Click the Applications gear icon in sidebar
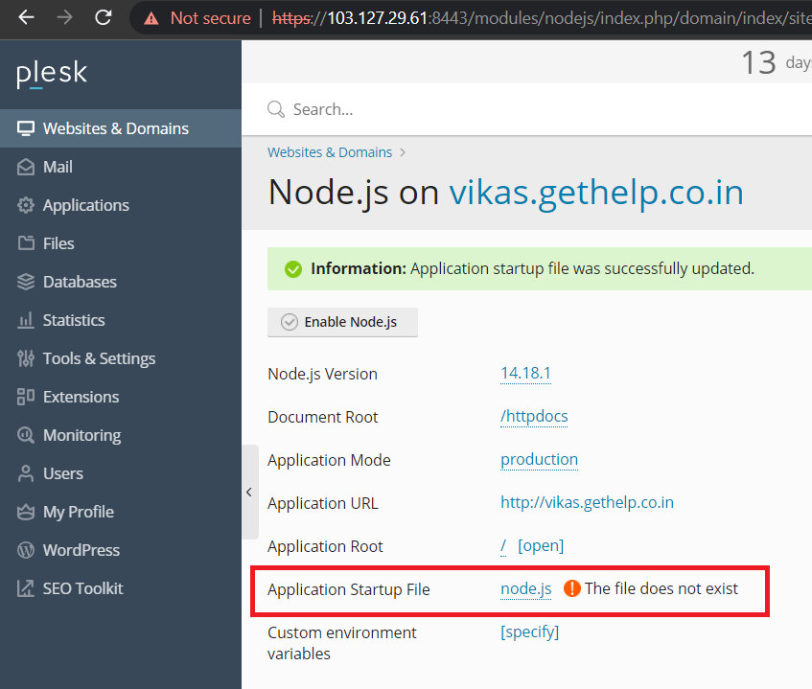Image resolution: width=812 pixels, height=689 pixels. (26, 205)
